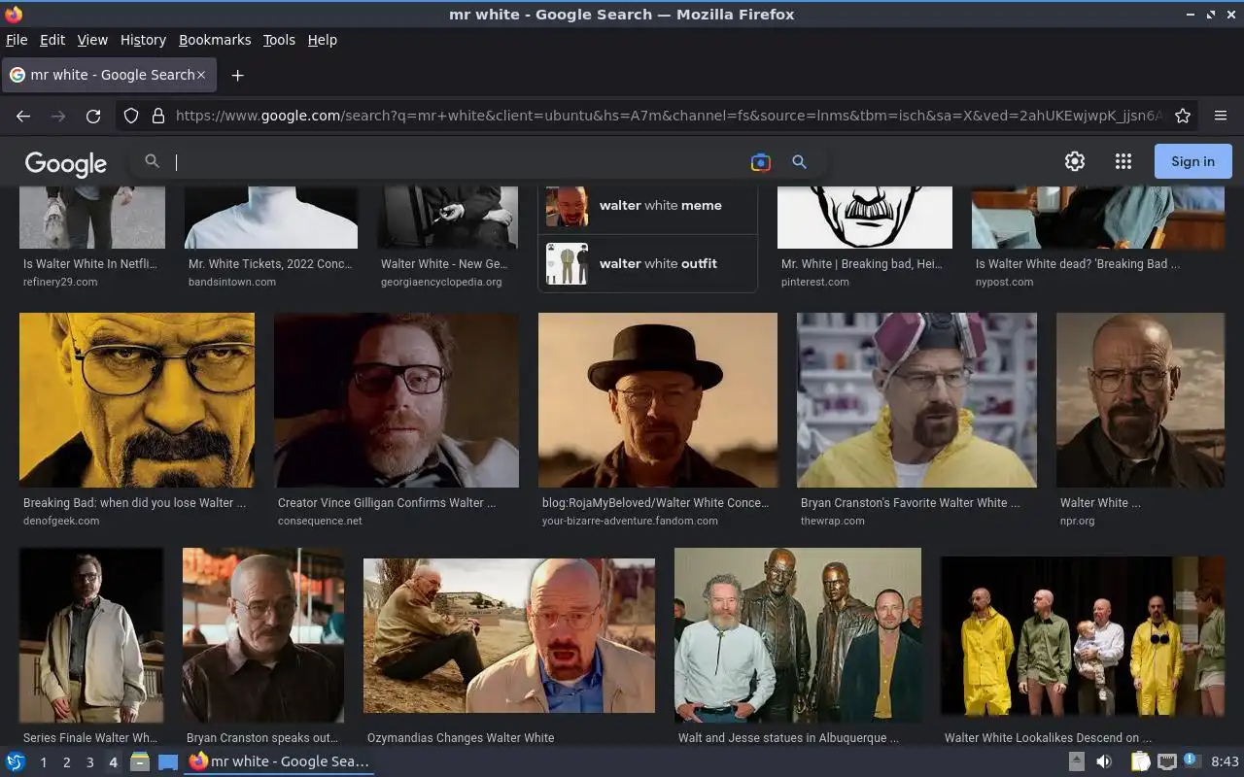
Task: View site security padlock information
Action: click(158, 116)
